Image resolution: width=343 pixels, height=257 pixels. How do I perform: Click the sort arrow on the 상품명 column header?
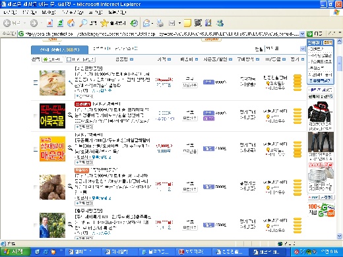coord(131,59)
